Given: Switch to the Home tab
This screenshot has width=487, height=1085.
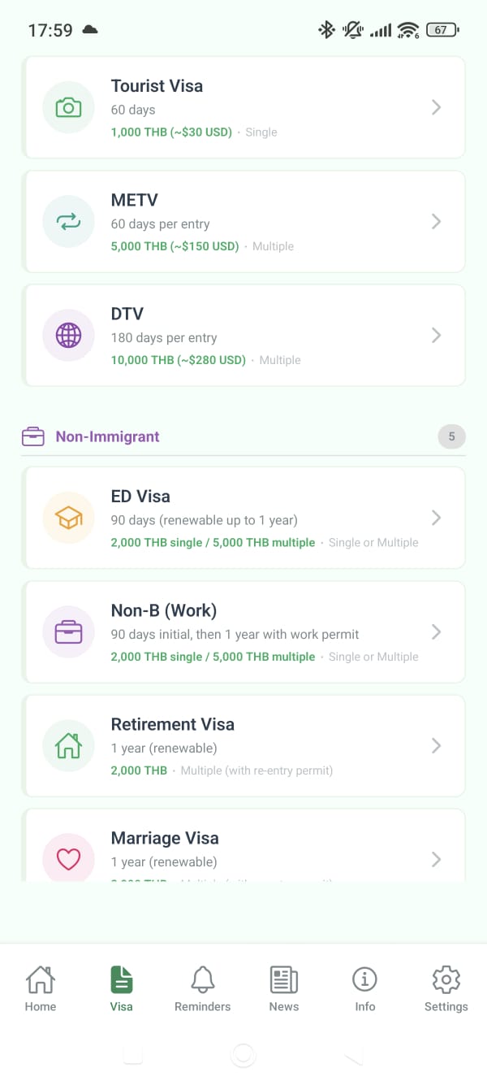Looking at the screenshot, I should point(41,988).
